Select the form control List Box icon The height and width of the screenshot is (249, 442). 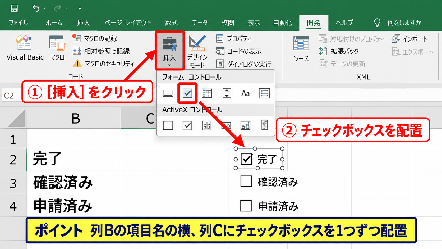[x=207, y=93]
